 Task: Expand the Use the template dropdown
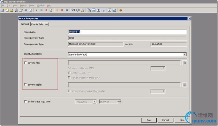click(x=185, y=54)
